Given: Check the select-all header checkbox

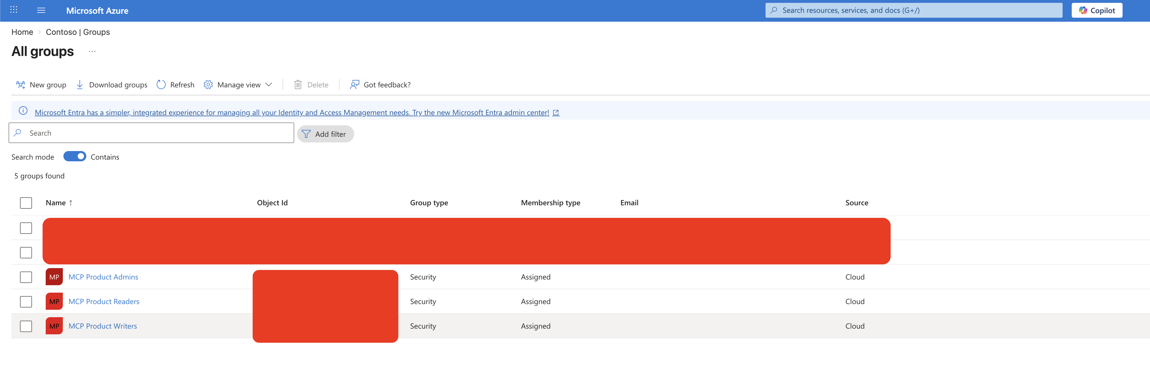Looking at the screenshot, I should 26,203.
